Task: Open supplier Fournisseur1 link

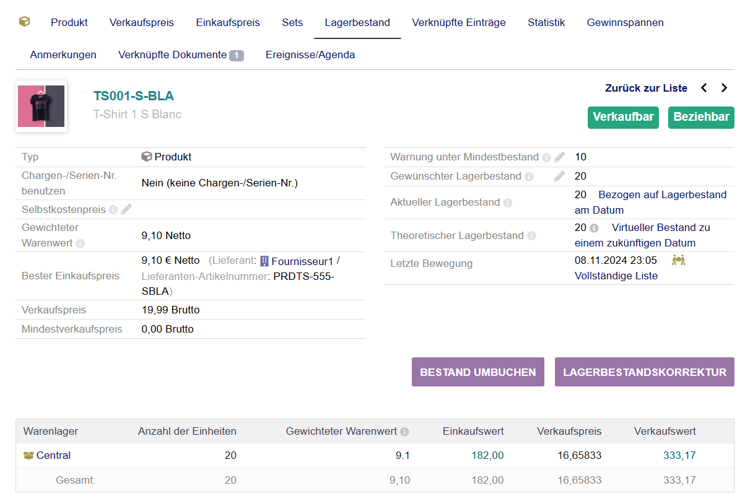Action: tap(302, 261)
